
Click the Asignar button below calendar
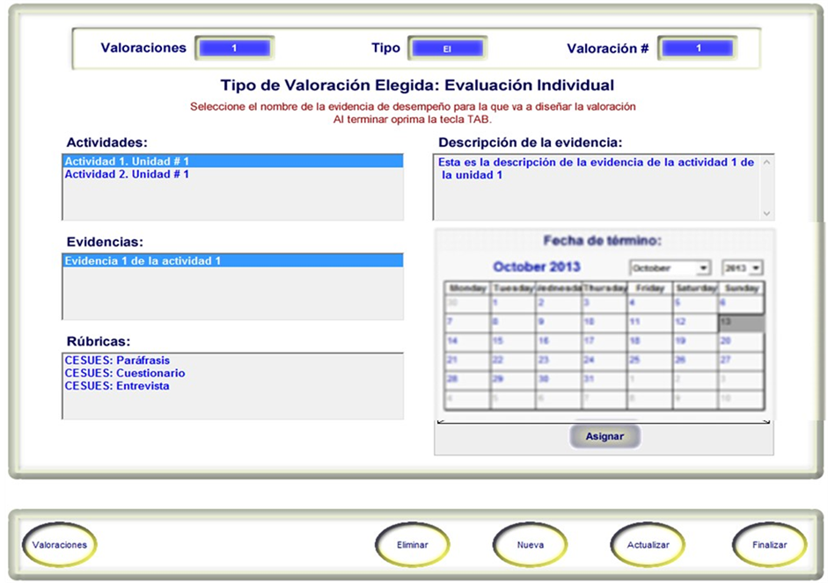(x=604, y=436)
